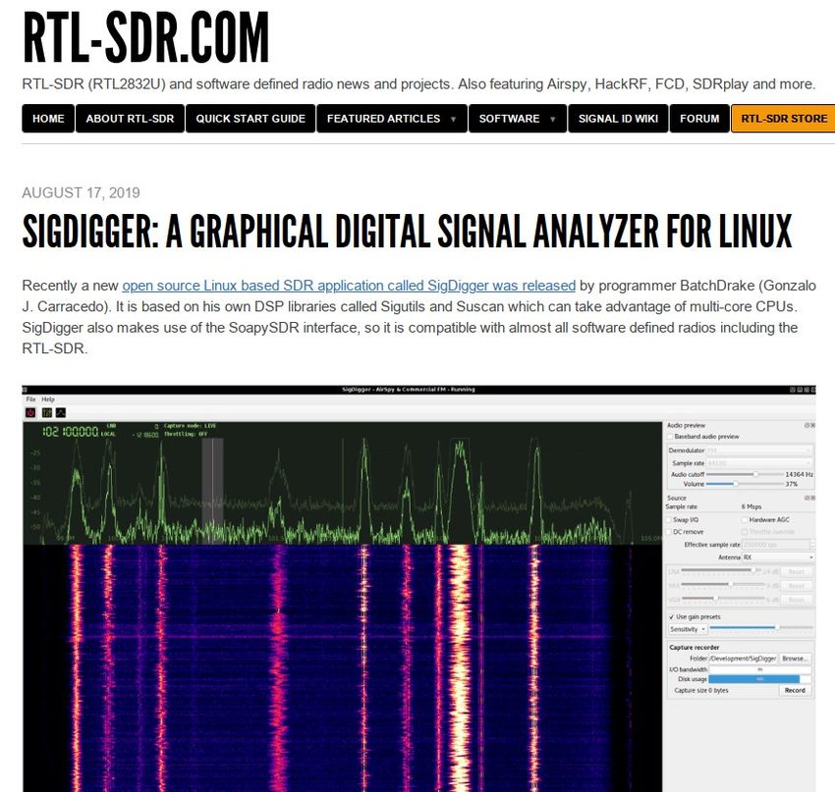Image resolution: width=835 pixels, height=792 pixels.
Task: Click the "6 Msps" sample rate value
Action: click(x=751, y=507)
